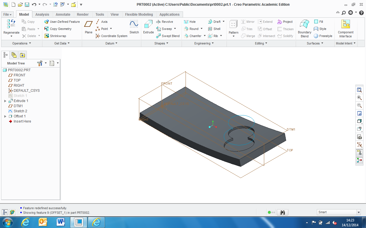The width and height of the screenshot is (366, 228).
Task: Launch the Shrinkwrap tool
Action: pyautogui.click(x=55, y=36)
